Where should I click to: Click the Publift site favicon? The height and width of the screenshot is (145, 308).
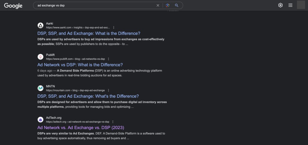(x=41, y=57)
